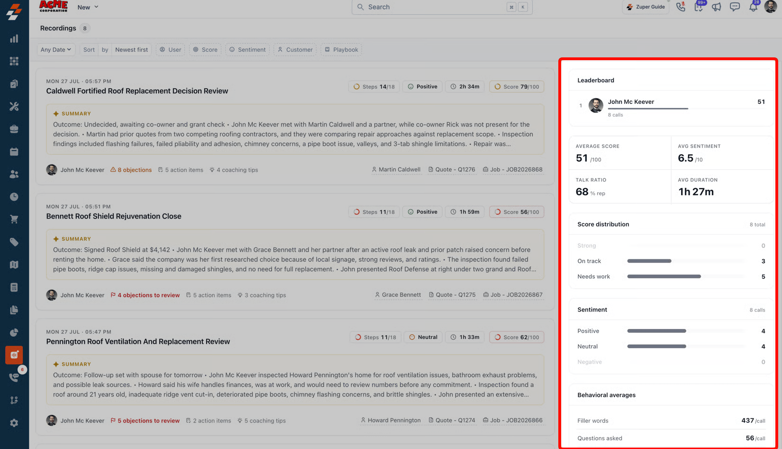Open the Zuper logo home icon
This screenshot has height=449, width=782.
14,12
